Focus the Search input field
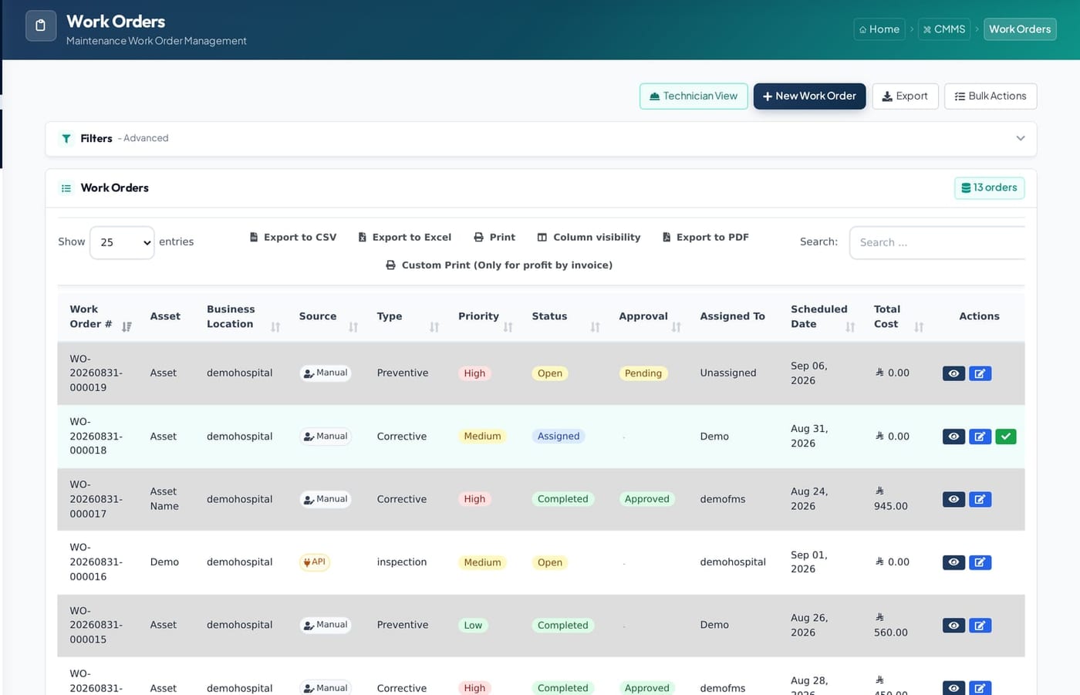This screenshot has height=695, width=1080. coord(937,242)
